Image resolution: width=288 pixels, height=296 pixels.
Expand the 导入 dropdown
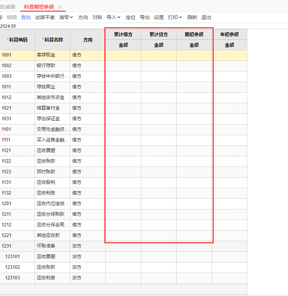click(x=114, y=17)
